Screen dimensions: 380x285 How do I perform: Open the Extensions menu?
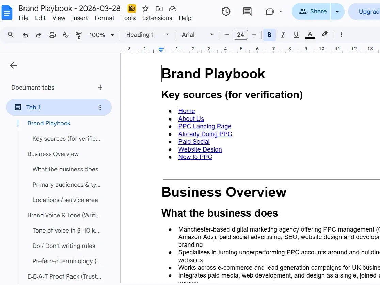point(157,18)
